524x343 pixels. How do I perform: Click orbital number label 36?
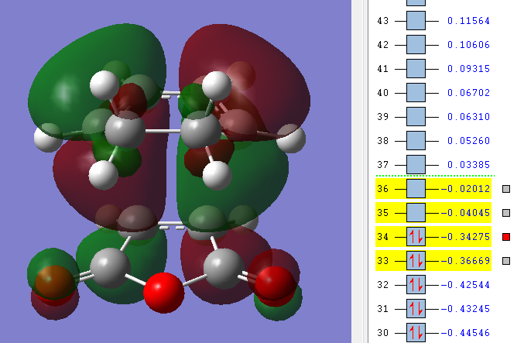coord(383,189)
